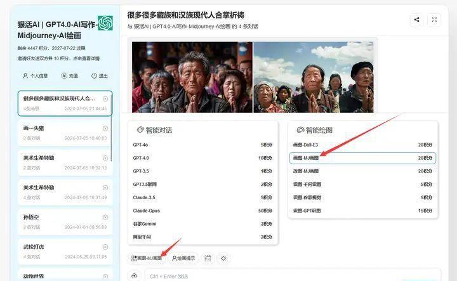Image resolution: width=457 pixels, height=281 pixels.
Task: Select GPT-4o chat model
Action: click(x=202, y=145)
